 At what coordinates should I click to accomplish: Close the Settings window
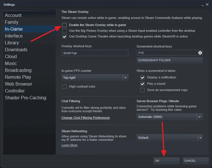207,5
